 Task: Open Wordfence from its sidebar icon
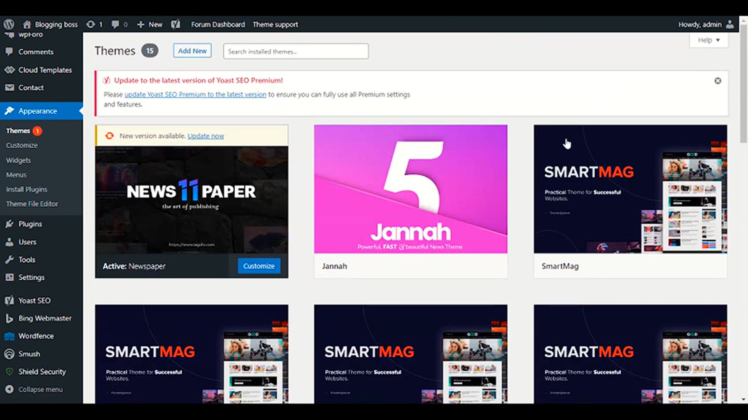click(x=9, y=336)
